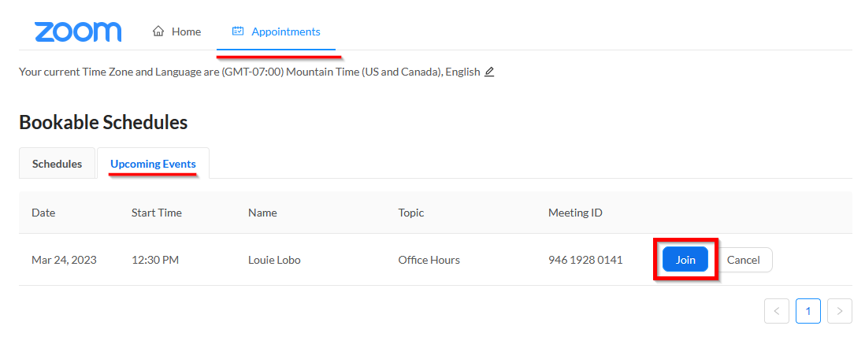This screenshot has height=348, width=865.
Task: Go to the next page arrow
Action: (840, 311)
